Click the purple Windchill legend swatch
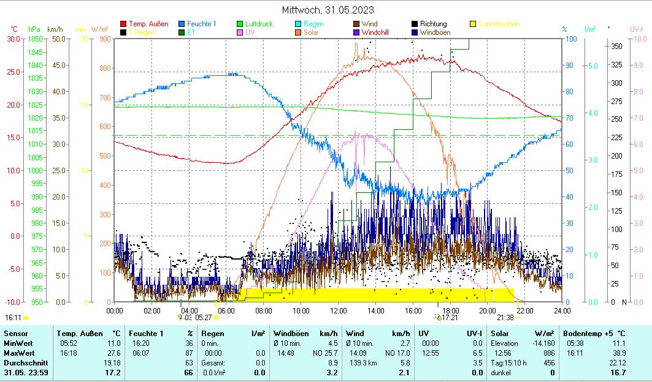The width and height of the screenshot is (652, 382). [356, 32]
